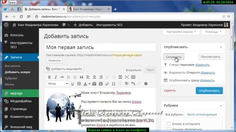Screen dimensions: 236x132
Task: Insert a numbered list
Action: pos(75,77)
